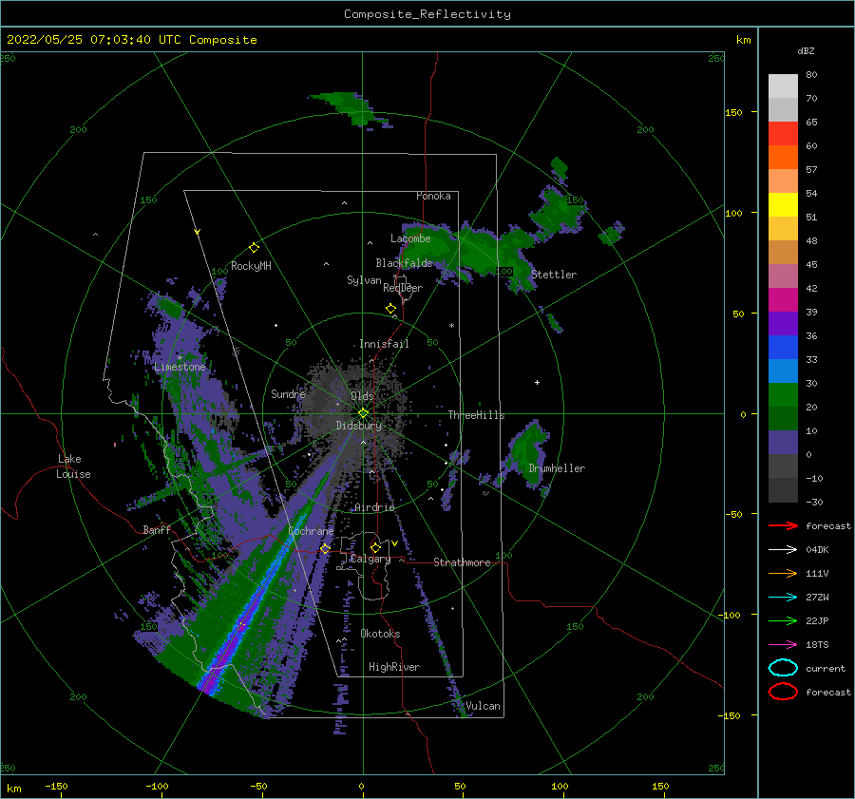Select the Vulcan label

(x=483, y=706)
